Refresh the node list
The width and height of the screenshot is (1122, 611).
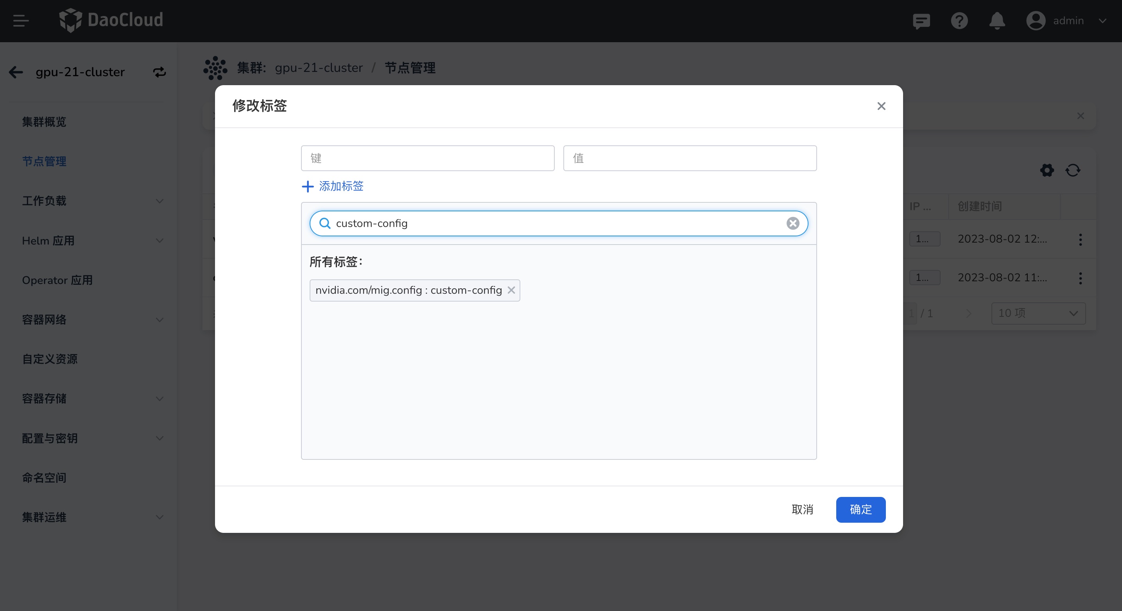(x=1073, y=170)
